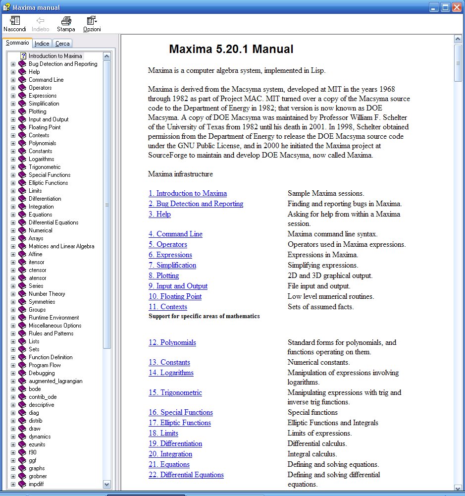Switch to the Cerca tab
The image size is (465, 496).
(x=62, y=43)
